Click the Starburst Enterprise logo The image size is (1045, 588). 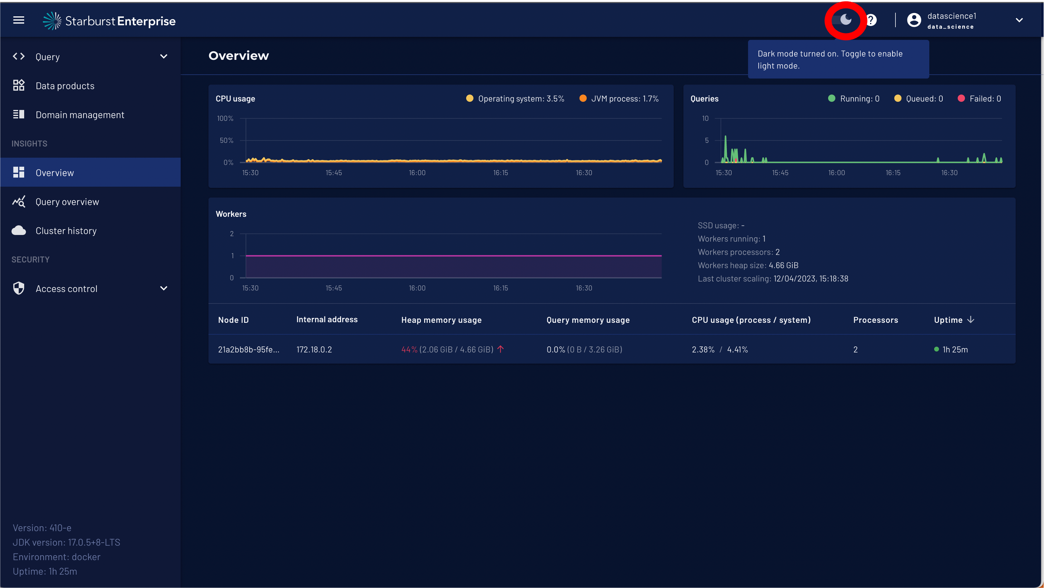point(109,21)
